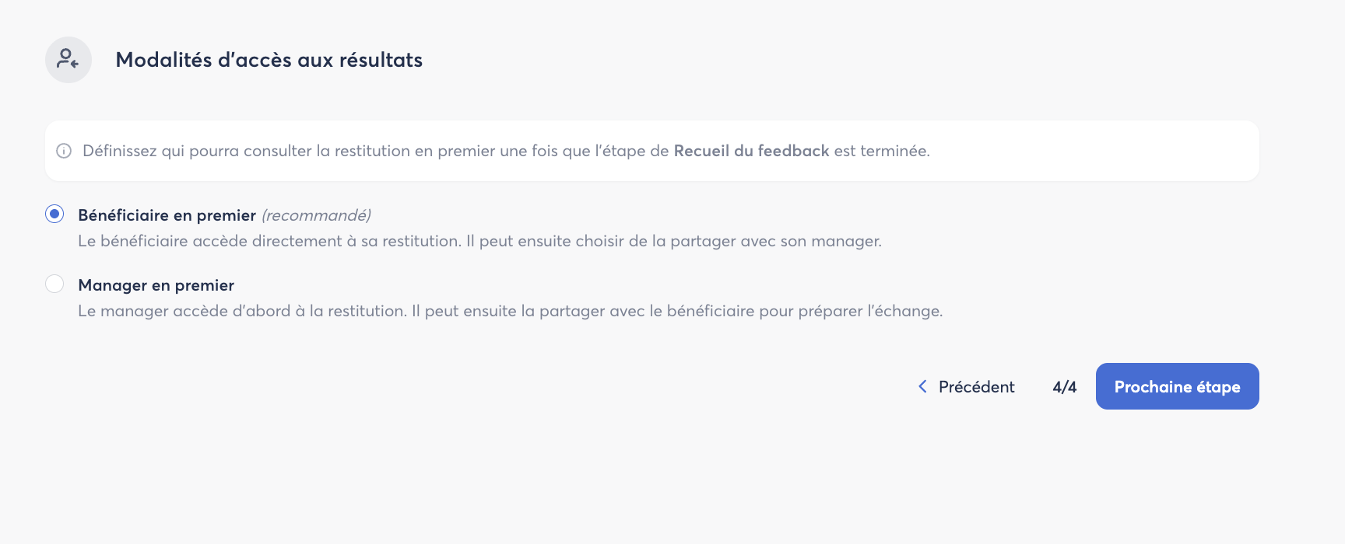Click the words 'est terminée' in the banner
This screenshot has width=1345, height=544.
pyautogui.click(x=880, y=151)
